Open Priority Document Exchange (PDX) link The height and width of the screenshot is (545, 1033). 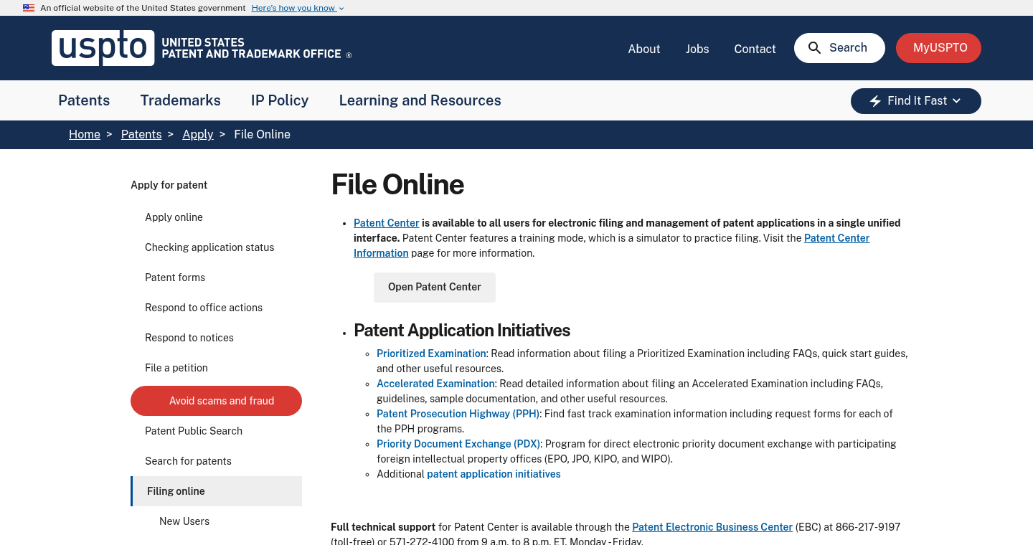point(458,444)
